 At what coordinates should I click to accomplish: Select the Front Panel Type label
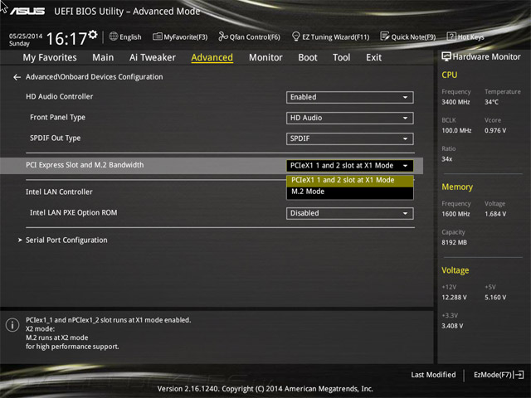coord(57,118)
